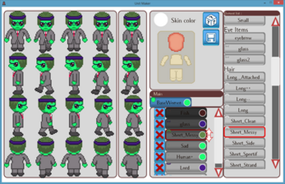Pick Short_Messy in the Hair element list
The image size is (285, 184).
click(244, 132)
